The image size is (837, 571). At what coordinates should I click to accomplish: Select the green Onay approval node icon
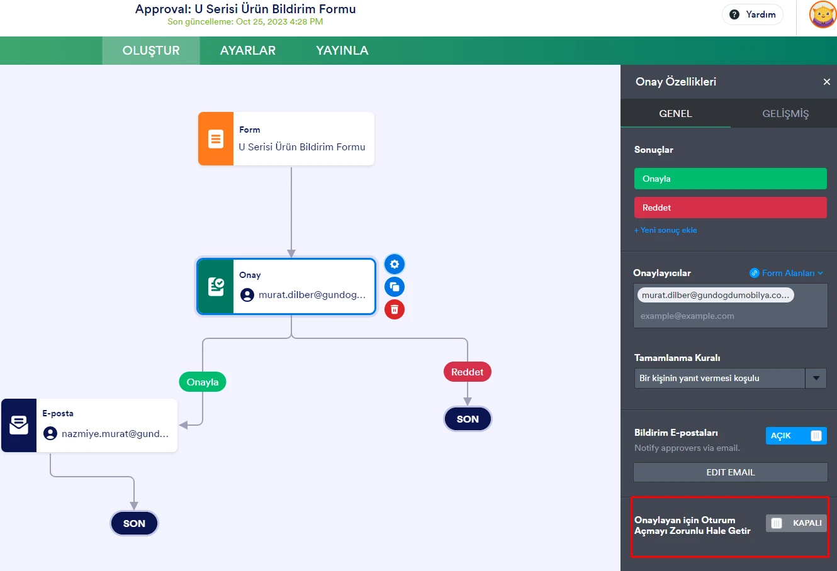pyautogui.click(x=216, y=286)
